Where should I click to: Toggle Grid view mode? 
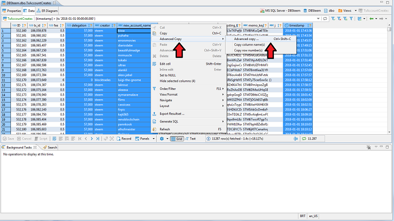[x=177, y=139]
